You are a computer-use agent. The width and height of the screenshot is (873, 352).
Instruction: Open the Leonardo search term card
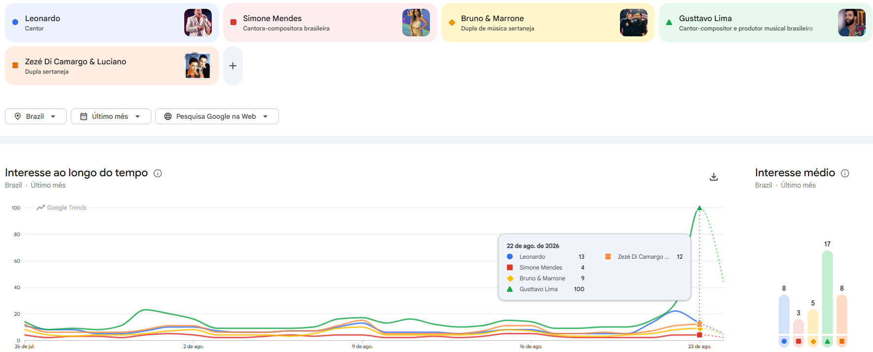(x=112, y=23)
